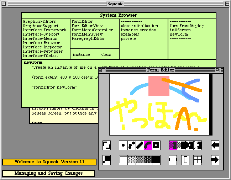This screenshot has height=180, width=231.
Task: Select the straight line drawing tool
Action: coord(140,145)
